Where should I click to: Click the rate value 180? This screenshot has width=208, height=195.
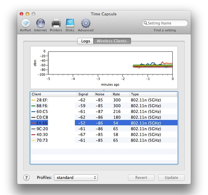117,117
